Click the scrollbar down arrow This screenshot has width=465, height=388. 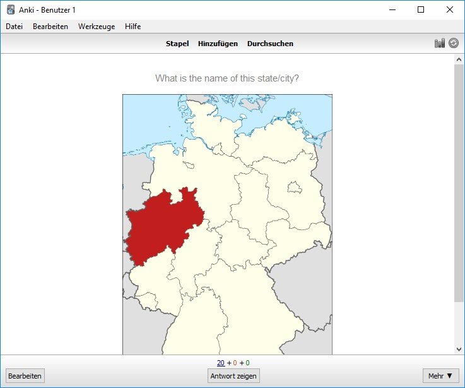(459, 349)
